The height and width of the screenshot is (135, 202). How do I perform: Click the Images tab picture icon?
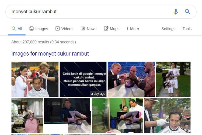click(32, 28)
